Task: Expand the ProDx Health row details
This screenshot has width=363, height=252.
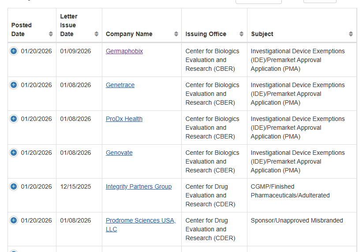Action: (14, 119)
